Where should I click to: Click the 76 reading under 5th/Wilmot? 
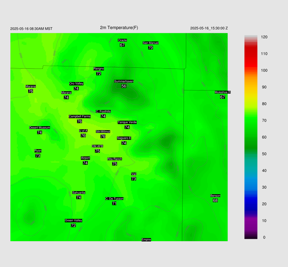103,137
